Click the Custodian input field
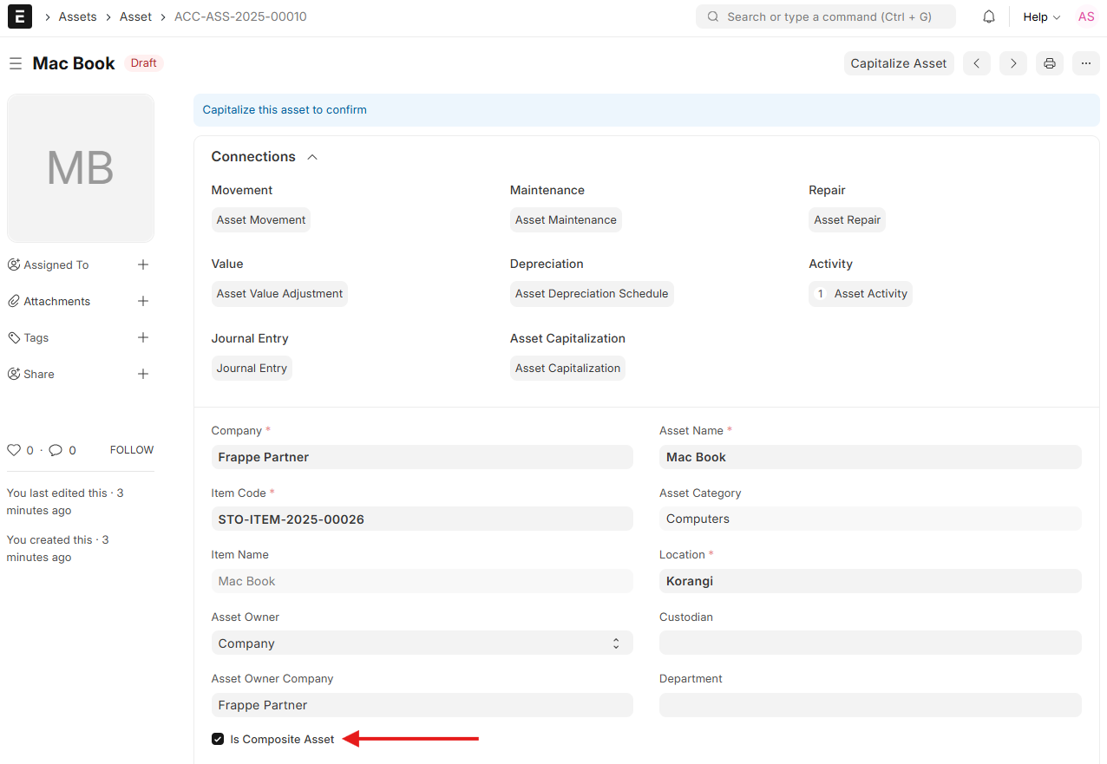 coord(870,643)
